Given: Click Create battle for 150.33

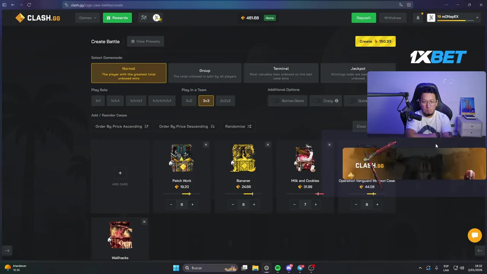Looking at the screenshot, I should pos(375,41).
